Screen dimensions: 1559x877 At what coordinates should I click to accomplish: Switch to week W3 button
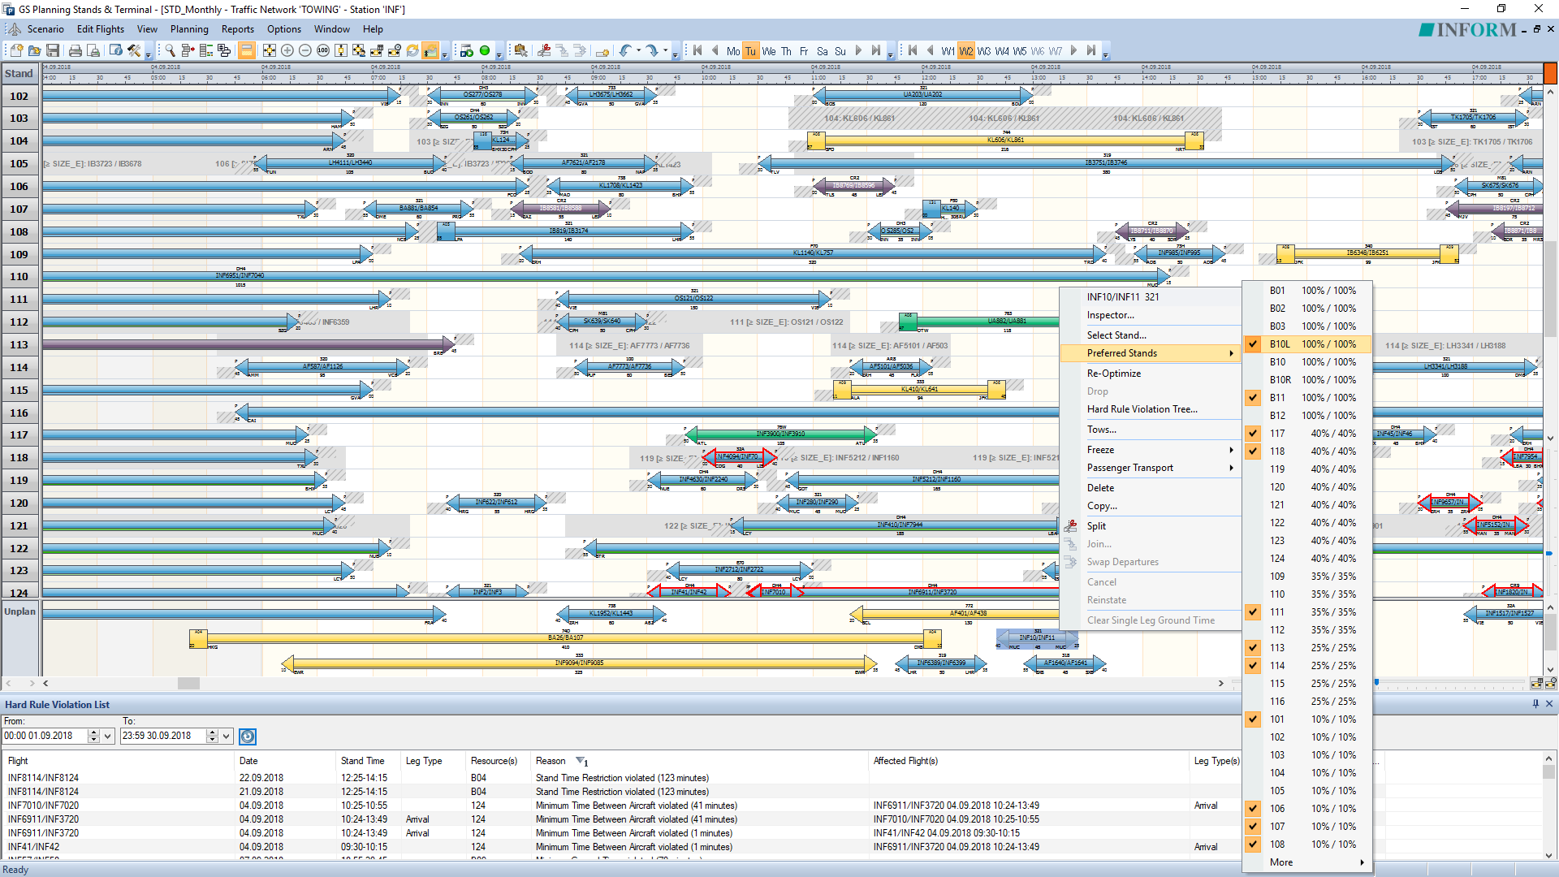983,51
